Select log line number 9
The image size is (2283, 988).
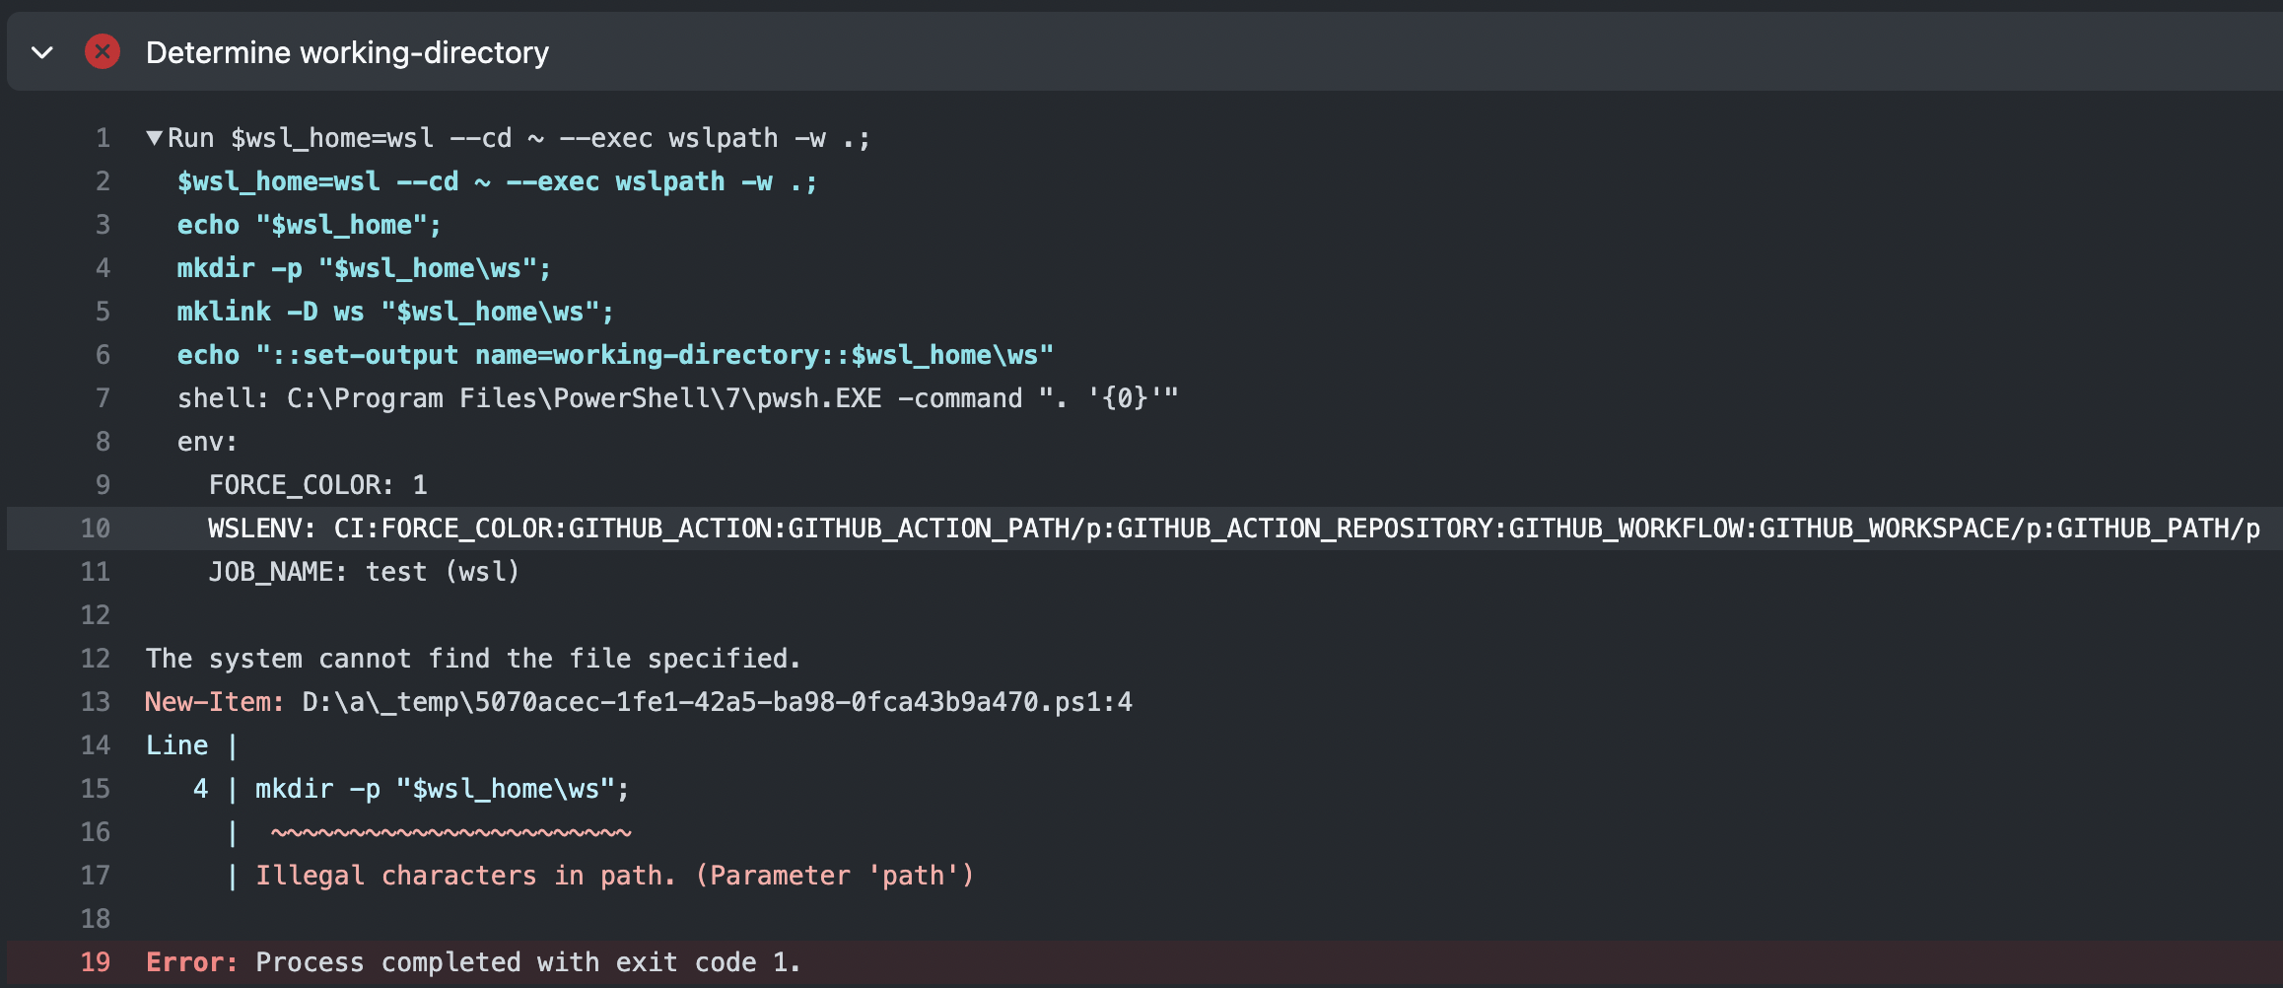click(103, 485)
